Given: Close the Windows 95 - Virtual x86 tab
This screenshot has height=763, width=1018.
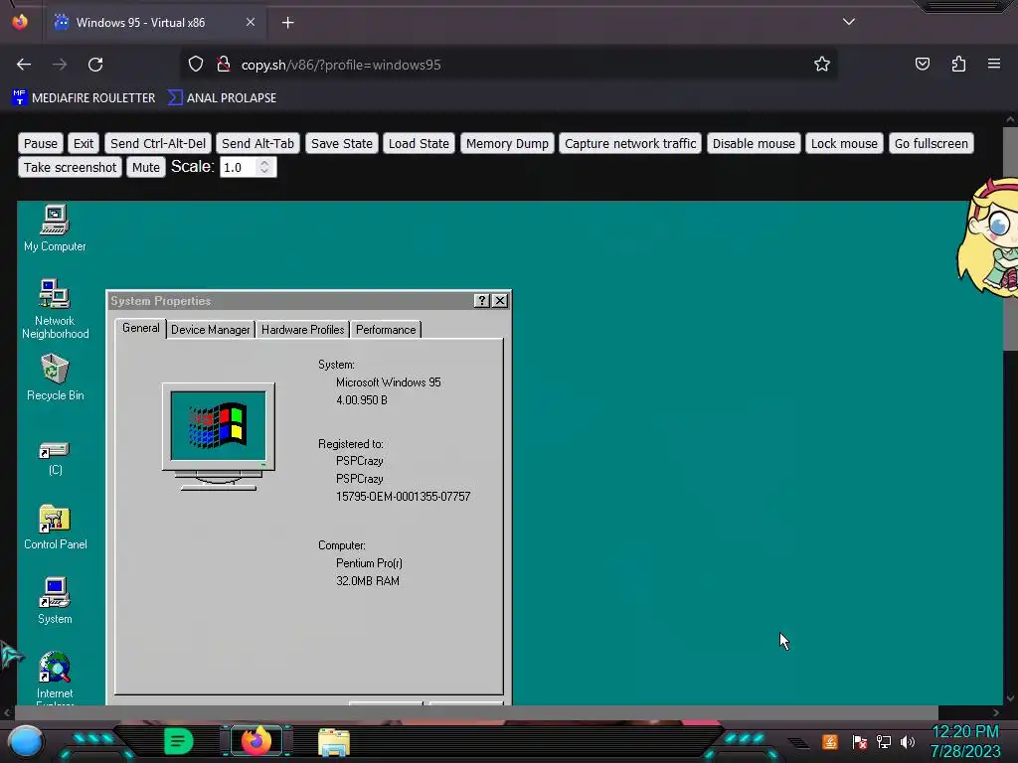Looking at the screenshot, I should 250,22.
